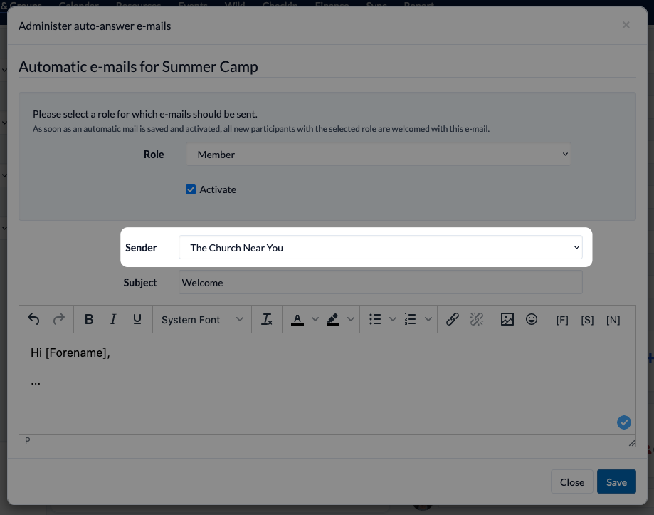This screenshot has height=515, width=654.
Task: Toggle underline formatting
Action: (x=137, y=320)
